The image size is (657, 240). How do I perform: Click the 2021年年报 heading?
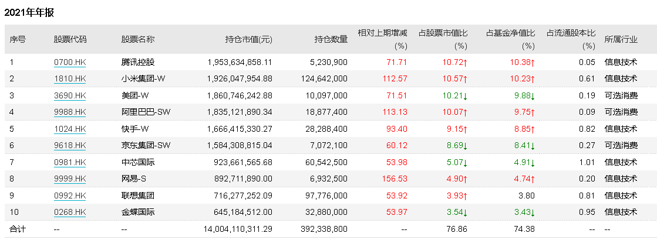(x=29, y=12)
